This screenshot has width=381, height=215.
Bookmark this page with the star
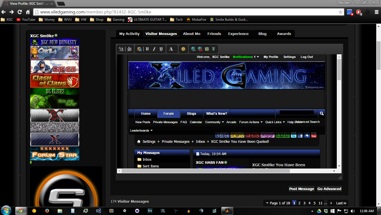click(340, 12)
